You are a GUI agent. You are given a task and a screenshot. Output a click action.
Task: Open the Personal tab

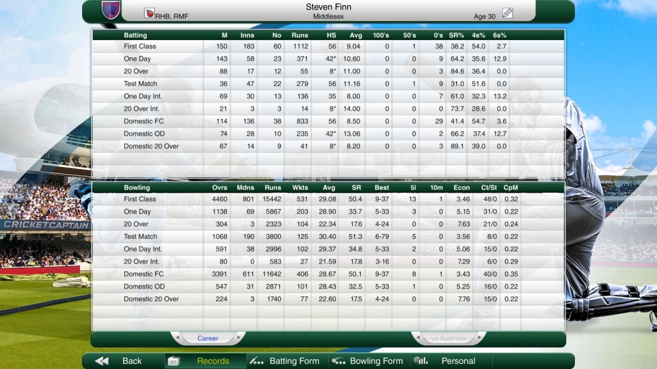click(458, 361)
